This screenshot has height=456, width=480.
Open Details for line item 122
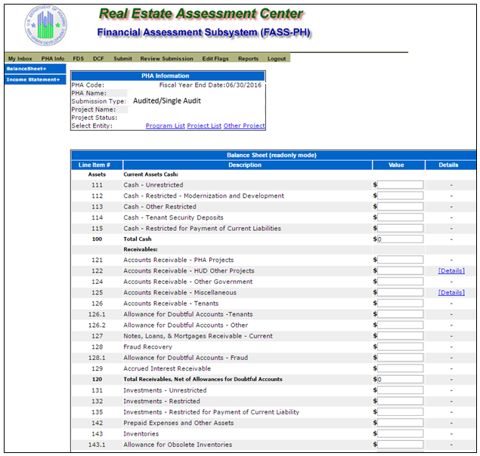coord(451,271)
